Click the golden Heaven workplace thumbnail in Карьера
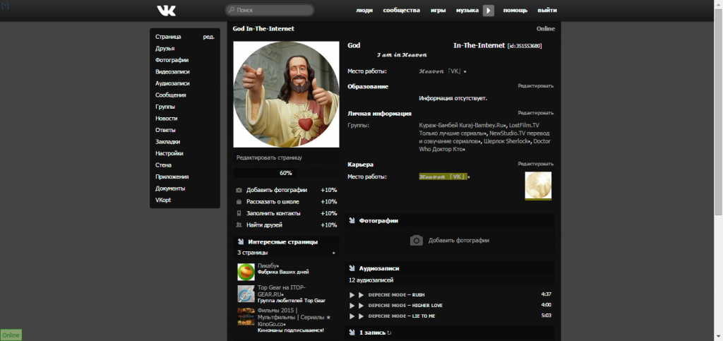The height and width of the screenshot is (341, 723). (538, 186)
